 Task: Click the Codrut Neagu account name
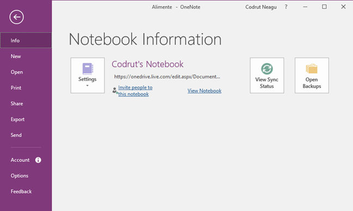[261, 7]
